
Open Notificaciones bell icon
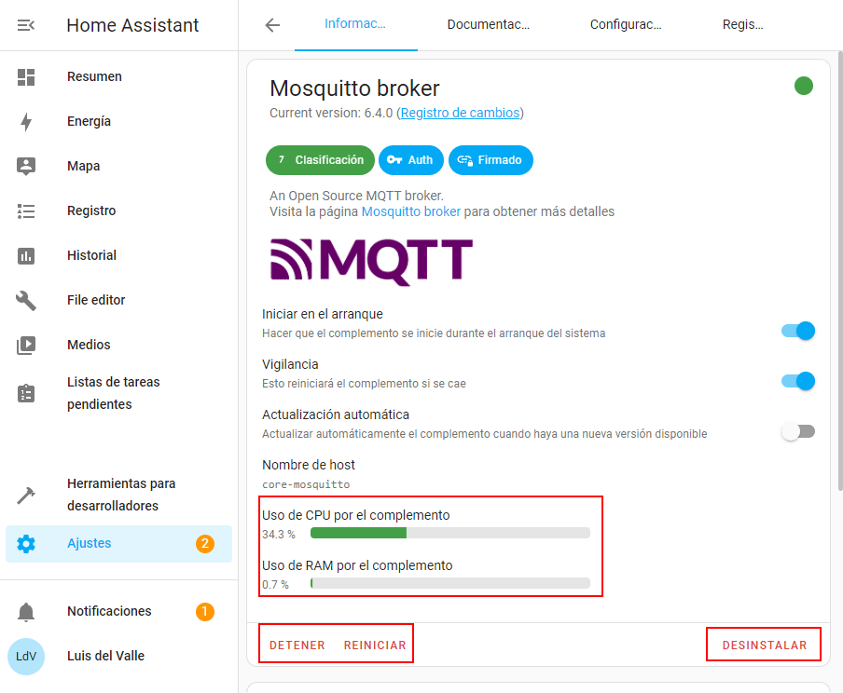(26, 612)
